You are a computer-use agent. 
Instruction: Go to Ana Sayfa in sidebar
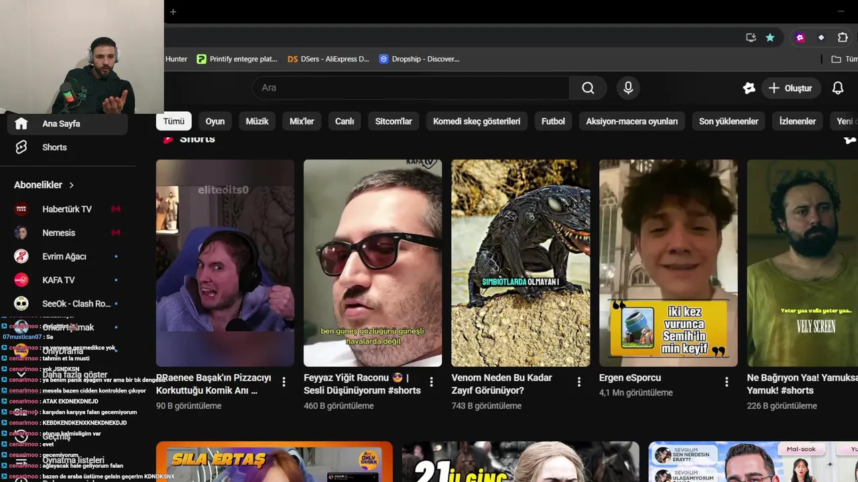[x=67, y=124]
